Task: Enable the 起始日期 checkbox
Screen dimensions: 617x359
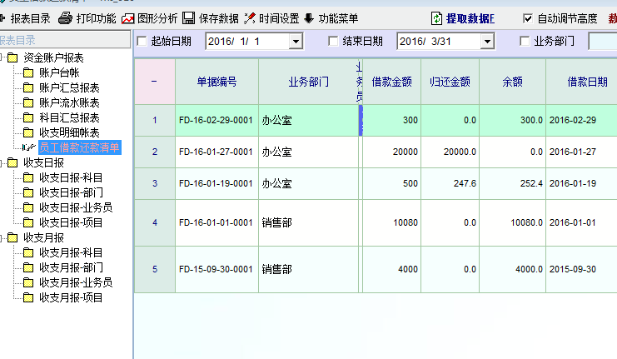Action: pos(141,41)
